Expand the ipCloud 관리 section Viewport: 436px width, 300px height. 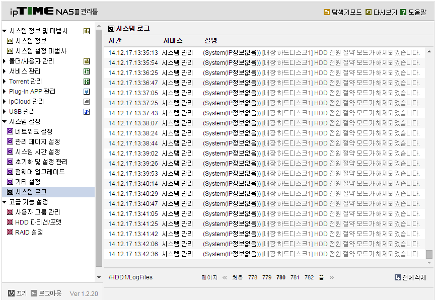click(4, 102)
